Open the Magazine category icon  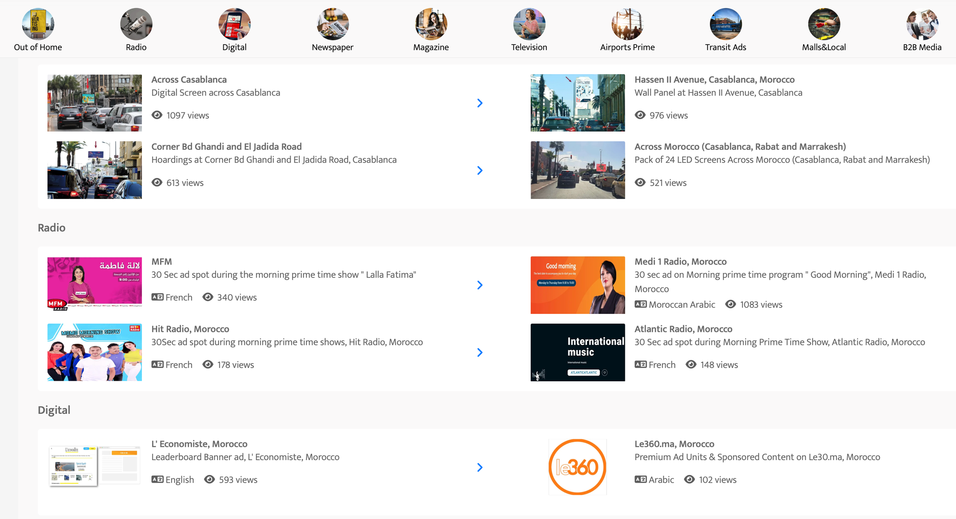(431, 24)
